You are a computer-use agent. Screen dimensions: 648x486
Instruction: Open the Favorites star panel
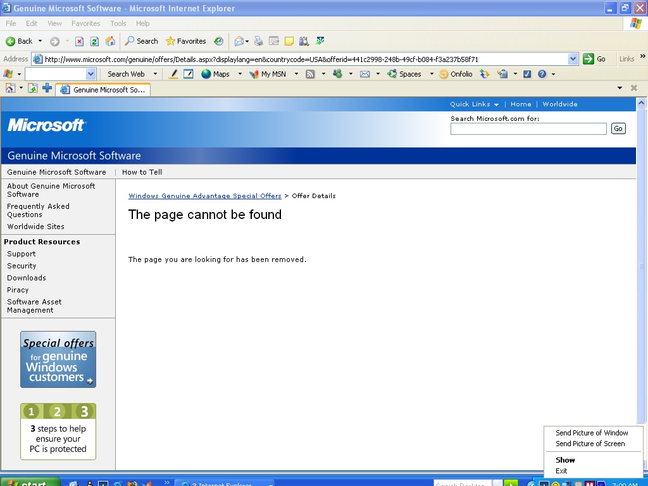tap(185, 41)
